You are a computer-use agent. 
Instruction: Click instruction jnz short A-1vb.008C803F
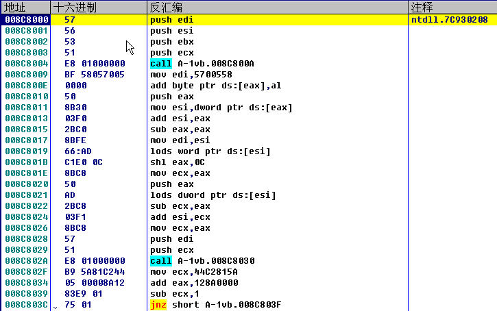click(215, 305)
